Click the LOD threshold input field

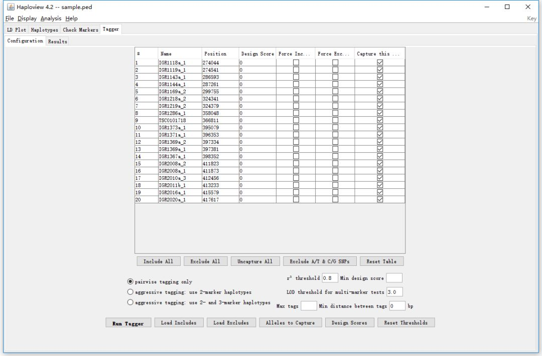pos(394,292)
